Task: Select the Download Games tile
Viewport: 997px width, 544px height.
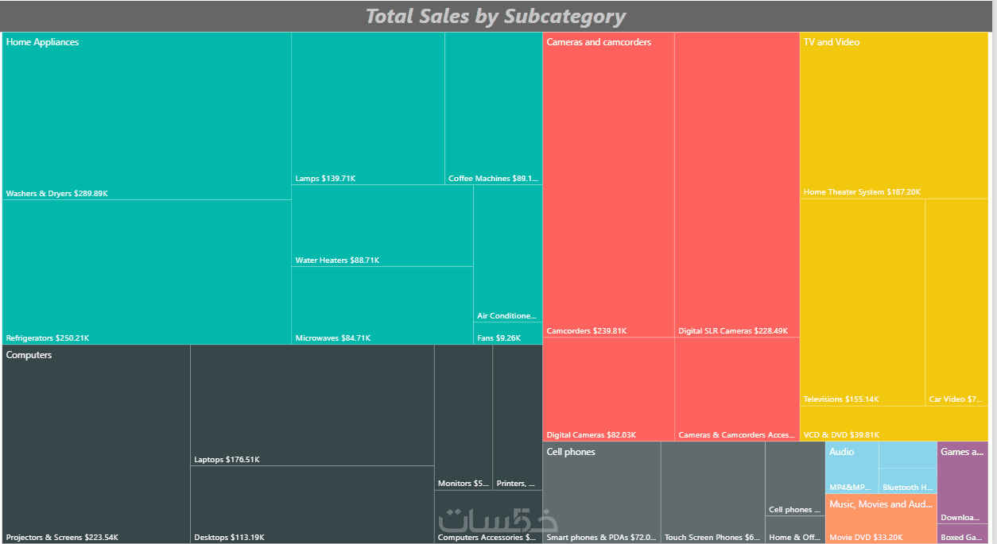Action: (963, 483)
